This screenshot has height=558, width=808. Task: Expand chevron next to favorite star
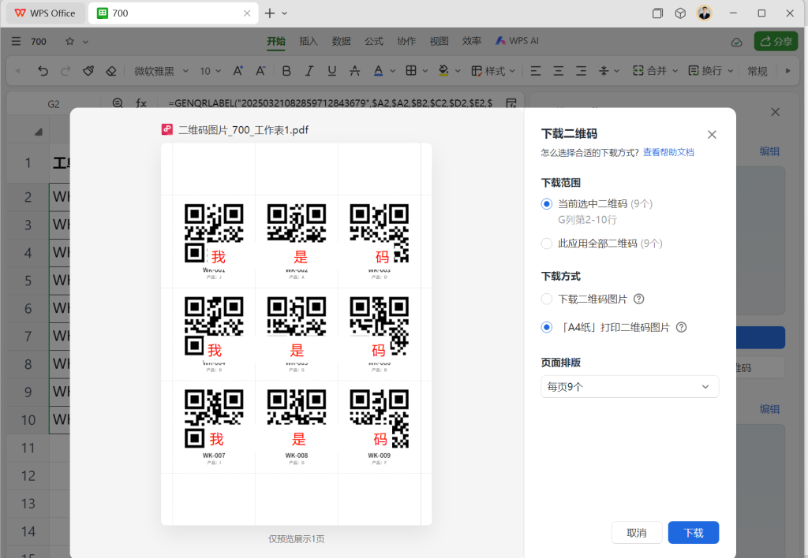coord(85,42)
